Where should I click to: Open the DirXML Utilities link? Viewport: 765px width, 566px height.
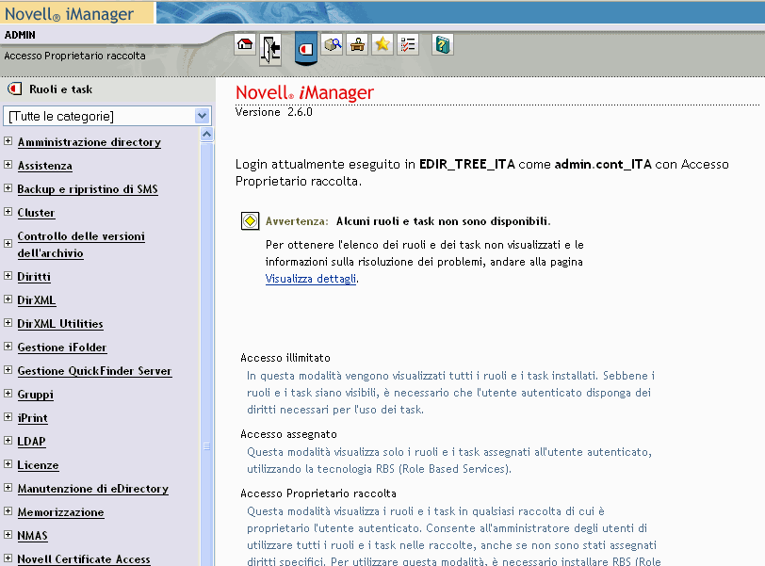click(x=60, y=324)
